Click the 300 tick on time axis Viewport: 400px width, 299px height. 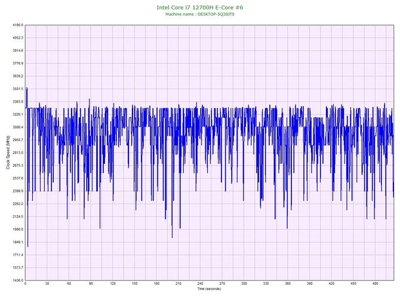[244, 284]
